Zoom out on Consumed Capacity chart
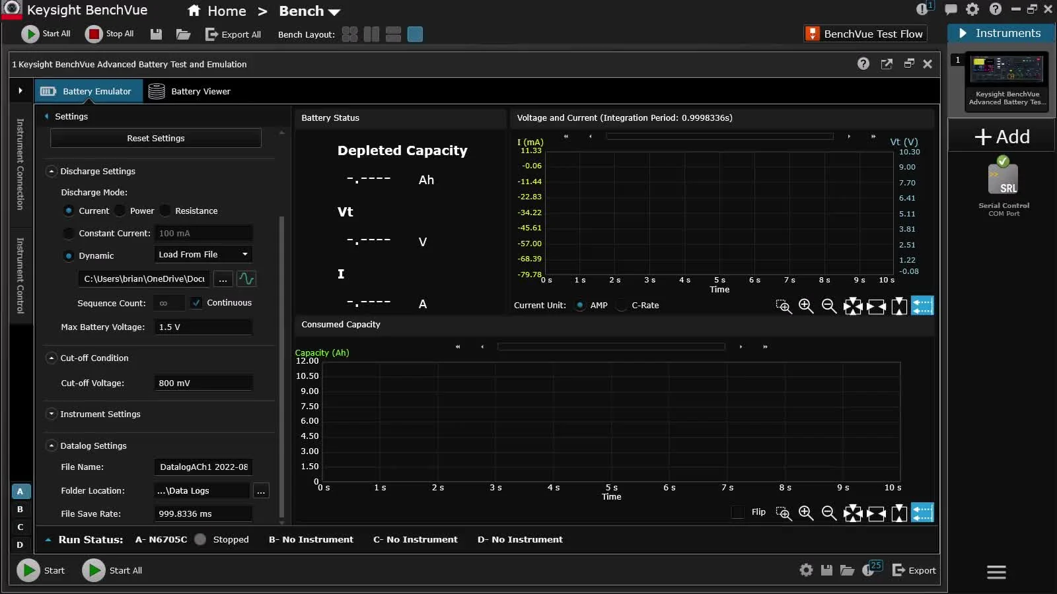 (829, 513)
